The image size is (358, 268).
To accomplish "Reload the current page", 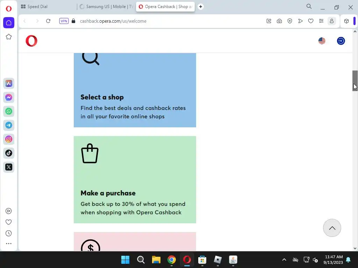I will point(48,21).
